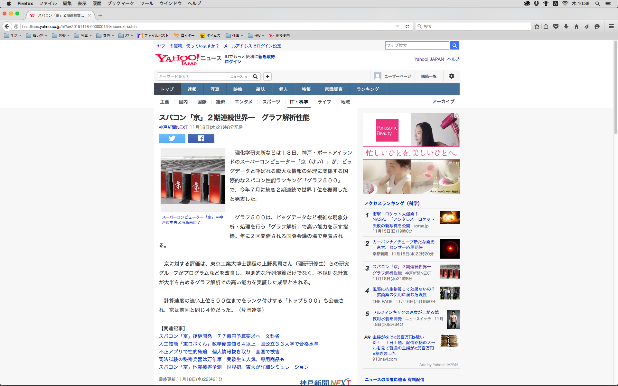This screenshot has height=386, width=618.
Task: Expand the 生活 bookmarks folder
Action: pyautogui.click(x=13, y=36)
